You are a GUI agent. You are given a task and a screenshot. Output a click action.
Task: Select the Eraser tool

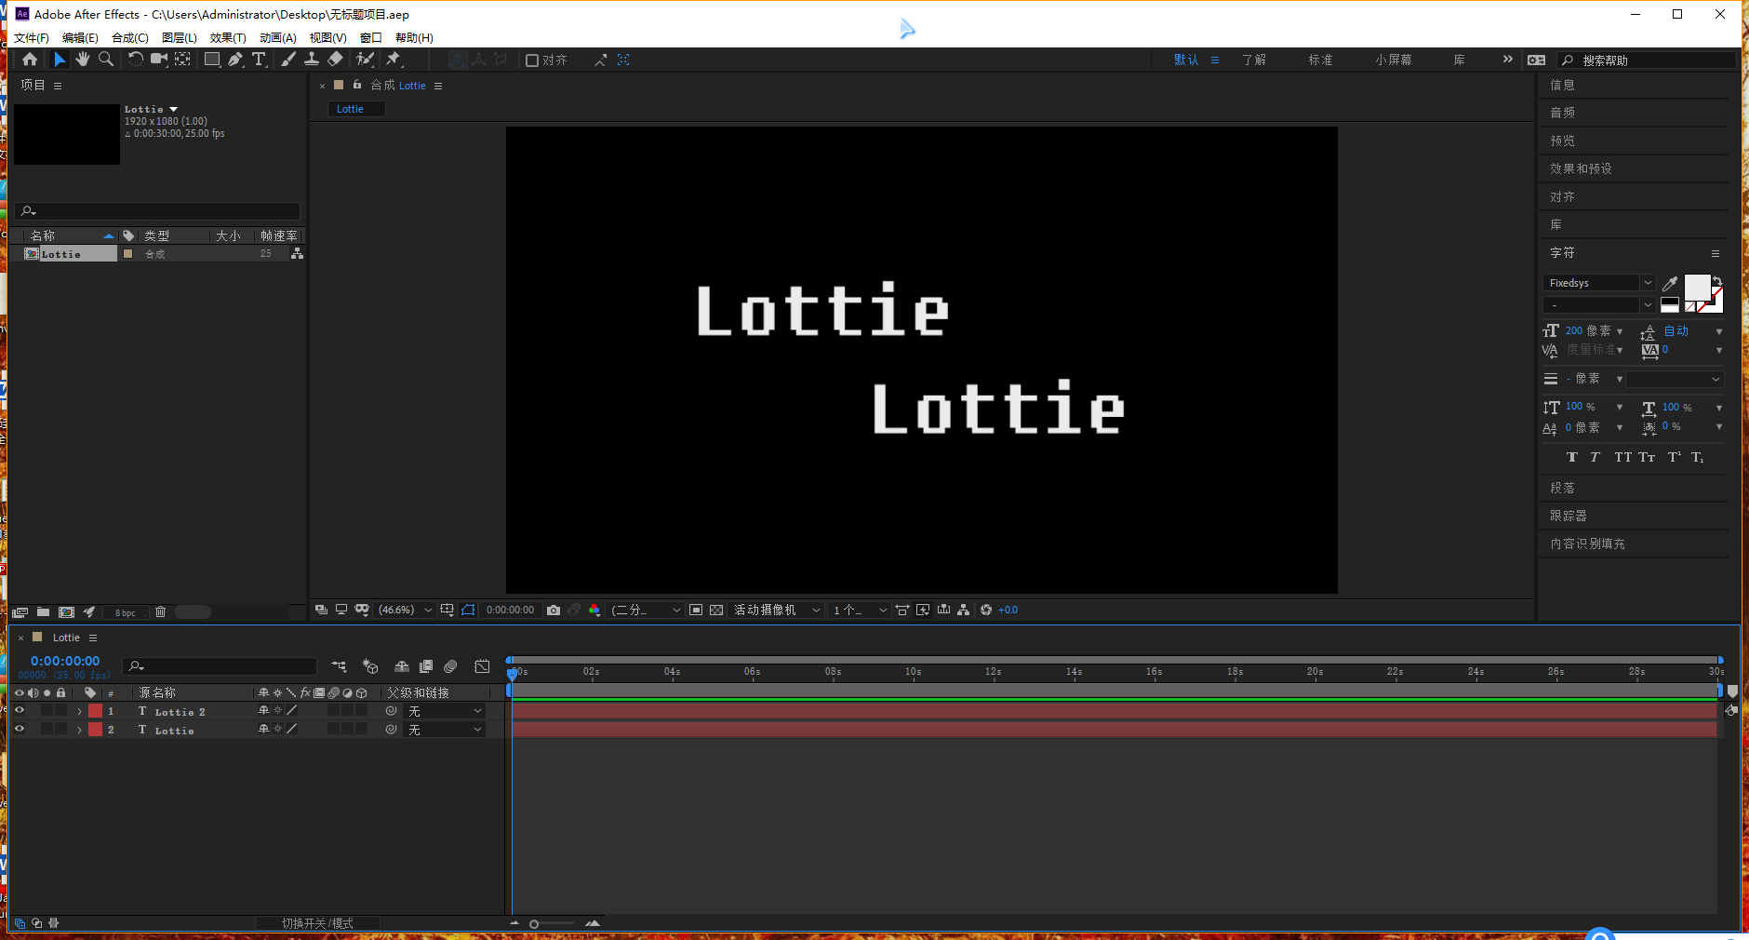(335, 60)
